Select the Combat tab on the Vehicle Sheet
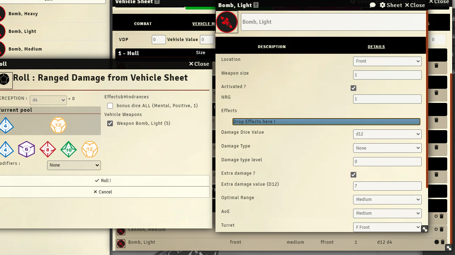This screenshot has height=255, width=455. click(x=143, y=24)
